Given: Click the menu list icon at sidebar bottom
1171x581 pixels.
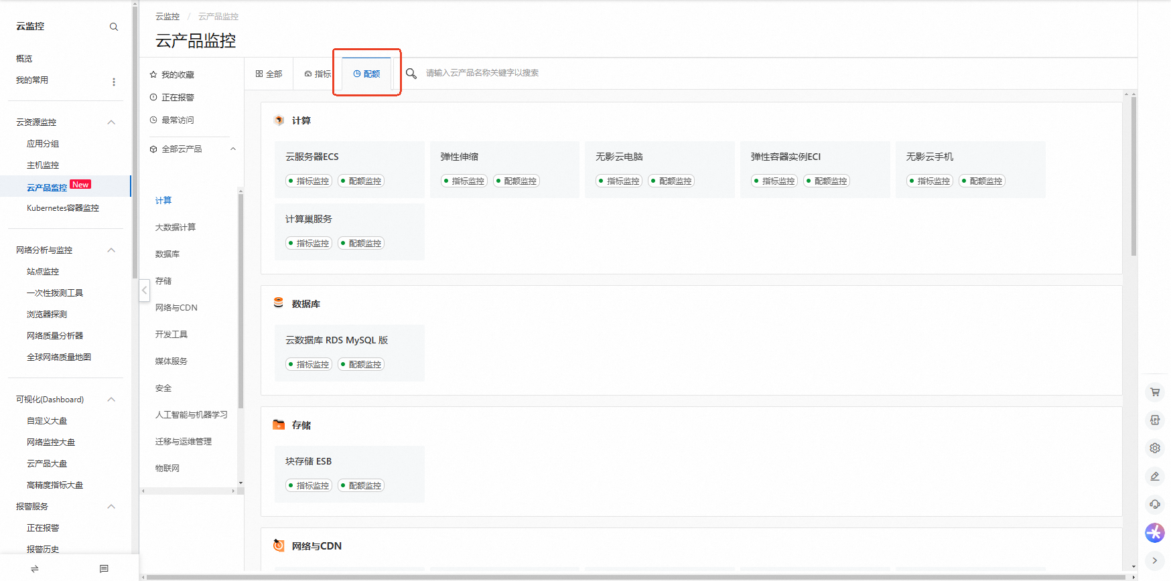Looking at the screenshot, I should click(104, 569).
